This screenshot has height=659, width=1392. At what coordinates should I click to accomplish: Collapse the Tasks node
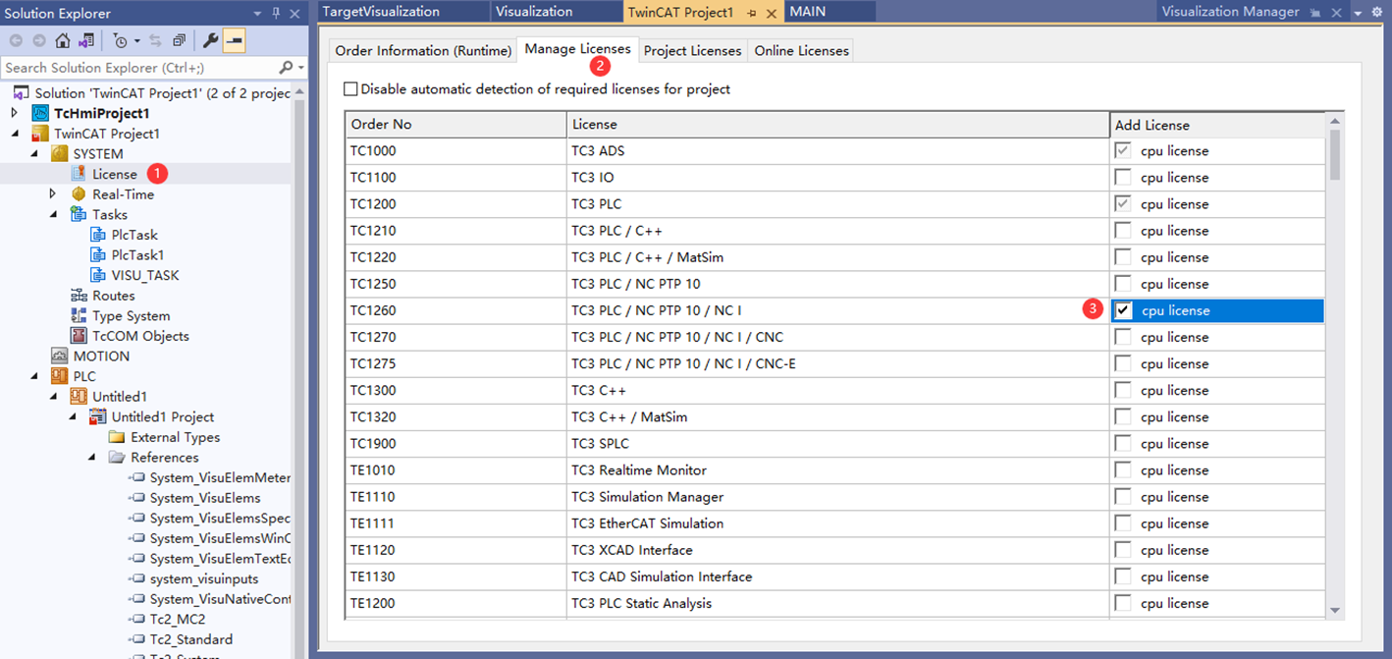coord(53,214)
